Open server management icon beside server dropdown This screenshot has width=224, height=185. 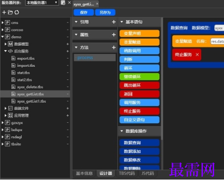63,3
